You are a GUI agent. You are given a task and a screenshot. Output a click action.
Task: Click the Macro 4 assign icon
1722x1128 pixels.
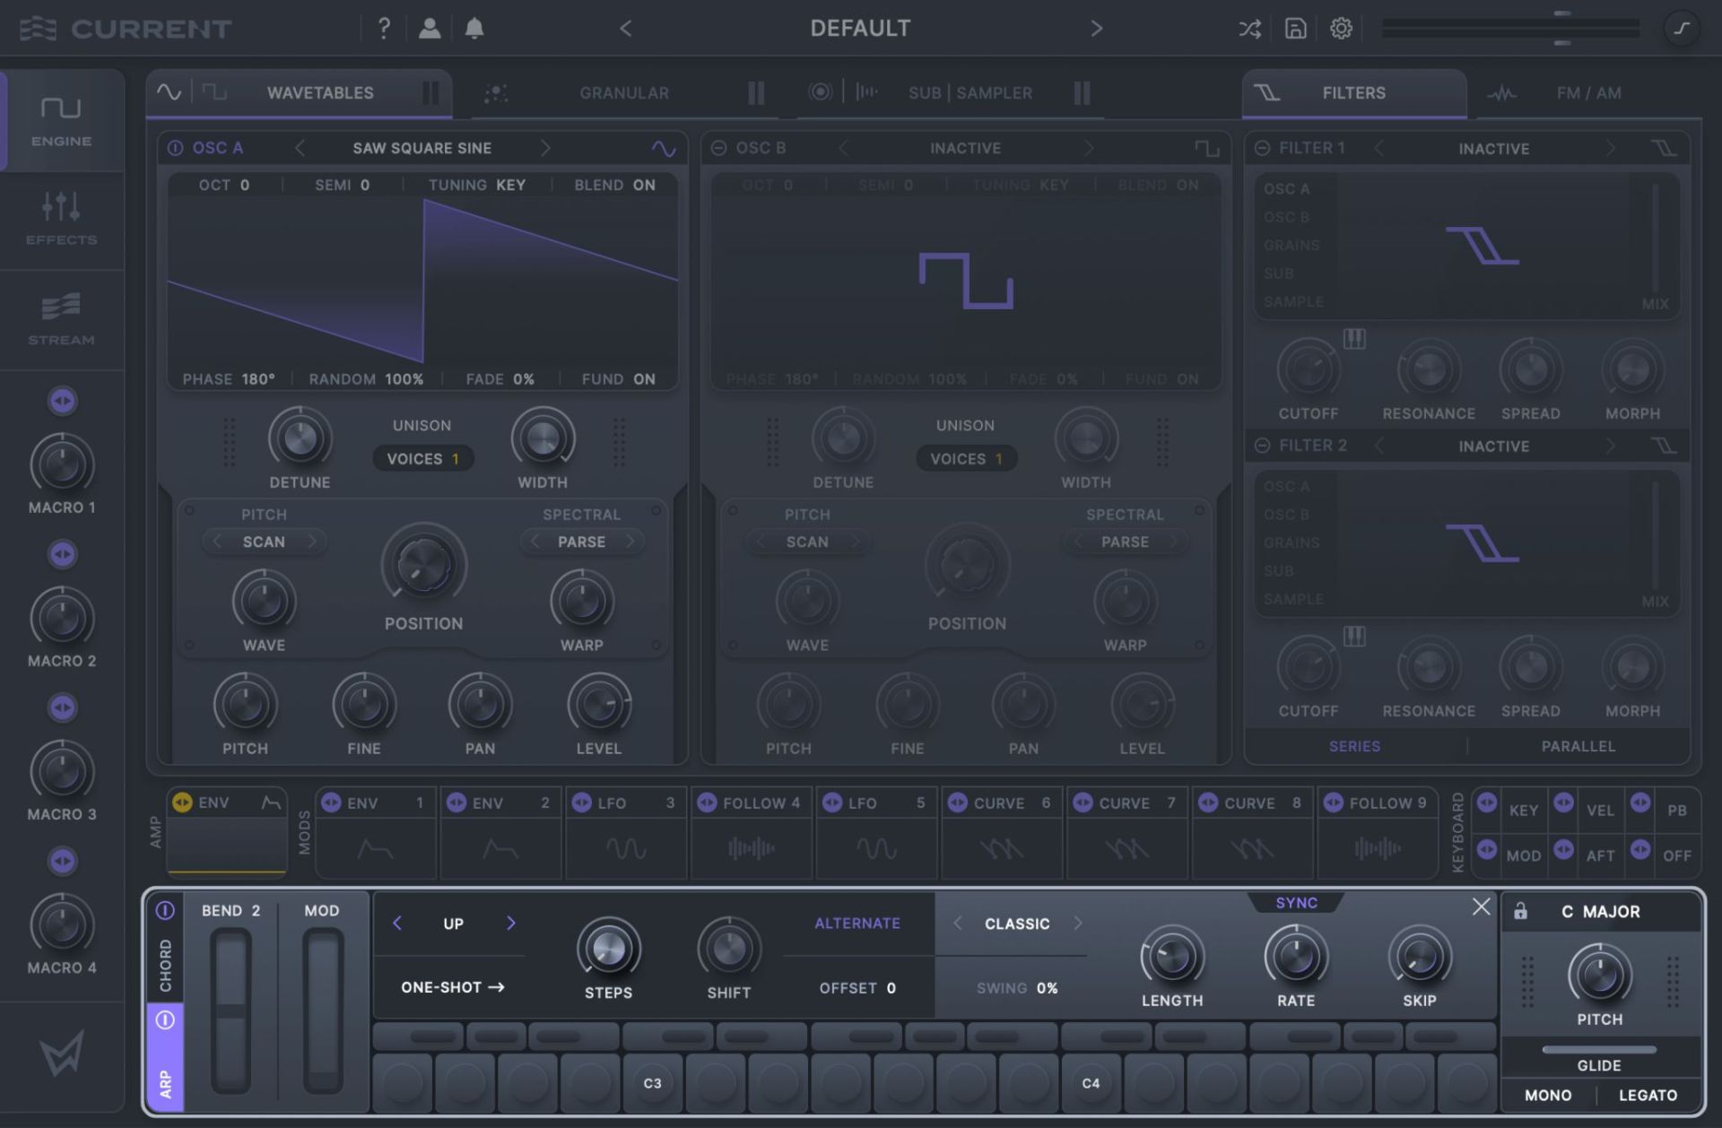click(x=62, y=861)
